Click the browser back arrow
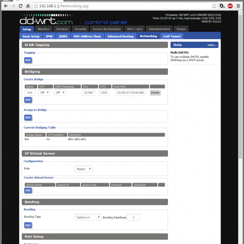The image size is (244, 244). [5, 6]
